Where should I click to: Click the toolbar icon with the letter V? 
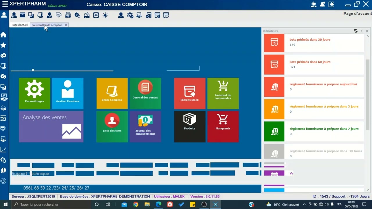(77, 15)
